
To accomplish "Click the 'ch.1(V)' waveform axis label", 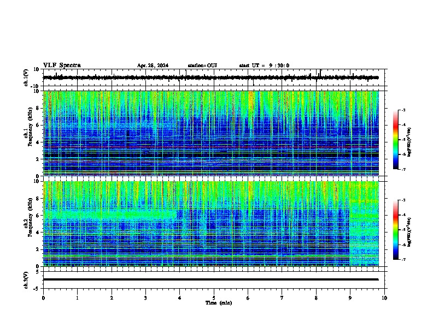I will pos(26,77).
